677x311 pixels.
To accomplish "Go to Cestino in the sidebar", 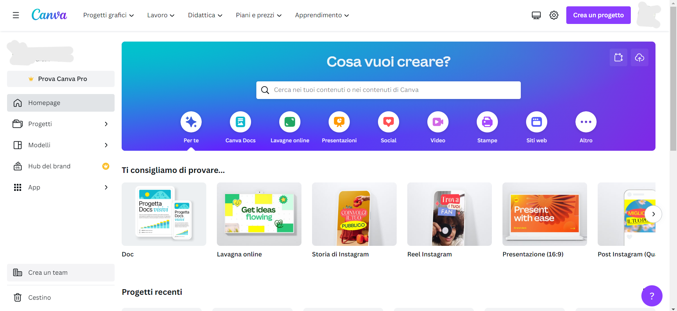I will [x=39, y=298].
